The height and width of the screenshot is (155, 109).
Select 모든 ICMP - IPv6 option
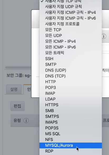pyautogui.click(x=71, y=47)
